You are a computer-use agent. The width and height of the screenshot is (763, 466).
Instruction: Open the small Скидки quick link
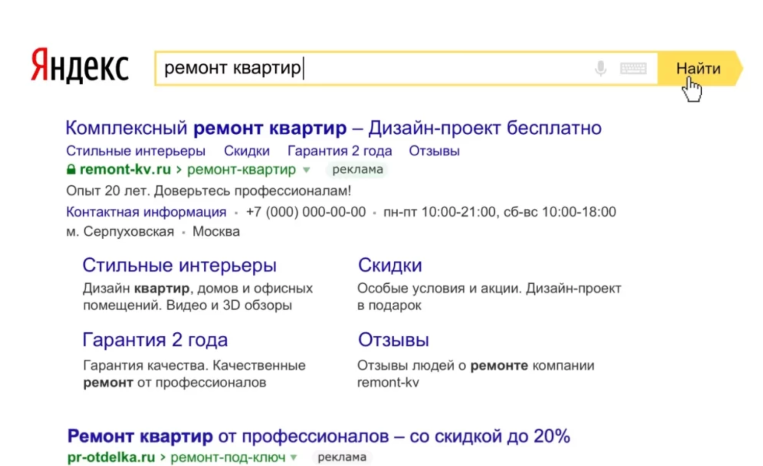click(247, 151)
